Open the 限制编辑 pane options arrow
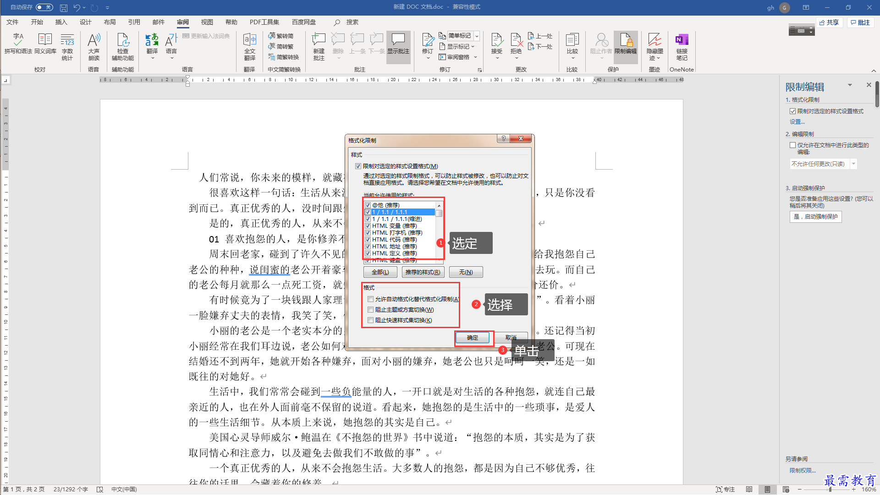This screenshot has width=880, height=495. (850, 85)
